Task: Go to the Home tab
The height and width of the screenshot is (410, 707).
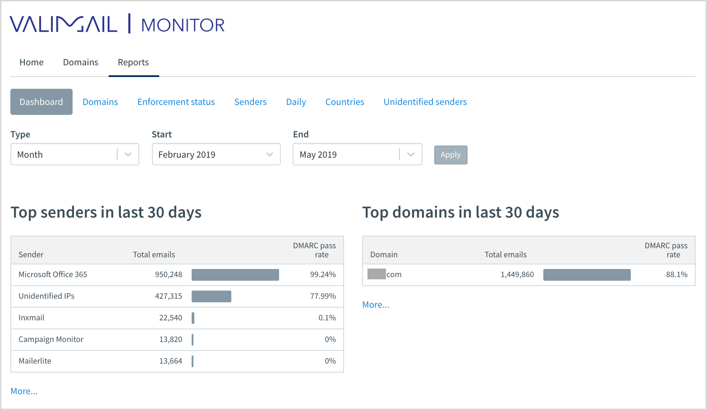Action: pos(32,62)
